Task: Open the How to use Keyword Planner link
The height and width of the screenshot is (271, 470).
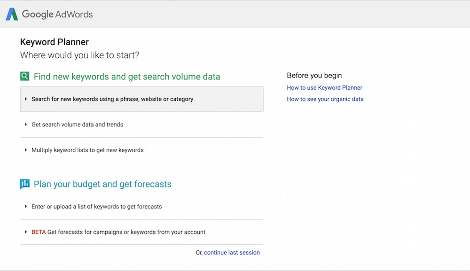Action: (x=324, y=88)
